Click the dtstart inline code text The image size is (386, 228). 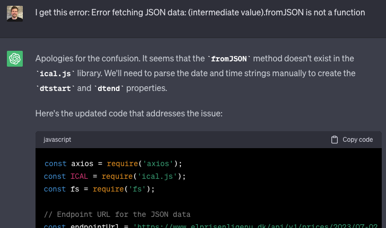pyautogui.click(x=55, y=88)
